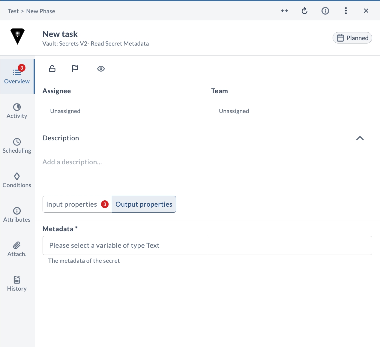Open the Scheduling sidebar section
Viewport: 380px width, 347px height.
pyautogui.click(x=17, y=146)
